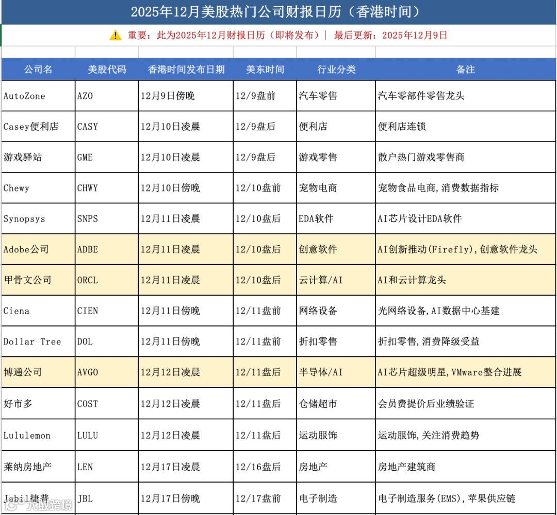Image resolution: width=557 pixels, height=515 pixels.
Task: Select the 'JBL' ticker cell
Action: point(107,498)
